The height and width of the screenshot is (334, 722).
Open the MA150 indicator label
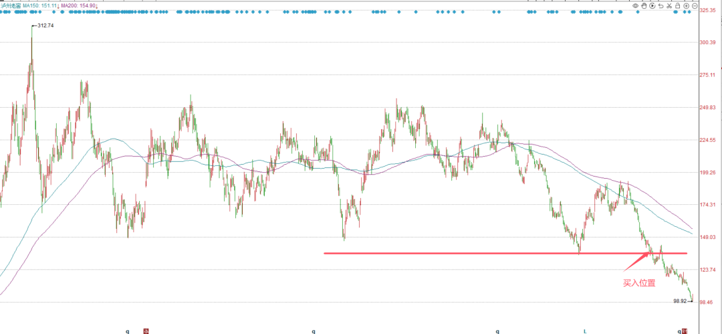pos(41,5)
